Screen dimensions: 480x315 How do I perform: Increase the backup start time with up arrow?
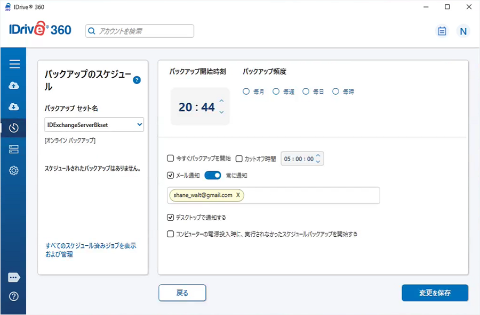[222, 101]
